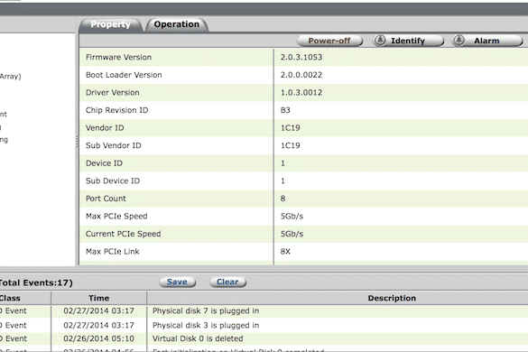Screen dimensions: 528x352
Task: Select event Virtual Disk 0 is deleted
Action: (198, 338)
